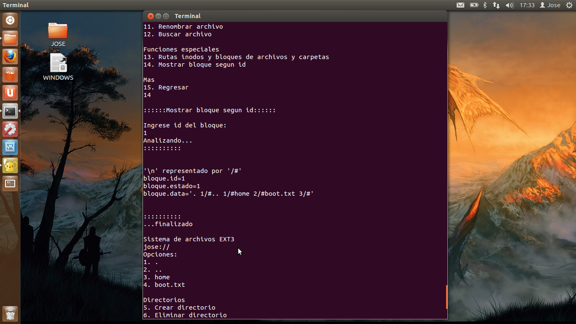The image size is (576, 324).
Task: Click the 'Mas' heading line
Action: pyautogui.click(x=149, y=80)
